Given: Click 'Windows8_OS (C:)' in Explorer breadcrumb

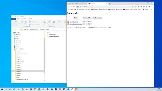Looking at the screenshot, I should pos(34,29).
